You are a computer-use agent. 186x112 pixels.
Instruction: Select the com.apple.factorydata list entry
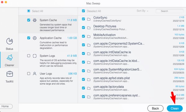[x=132, y=88]
